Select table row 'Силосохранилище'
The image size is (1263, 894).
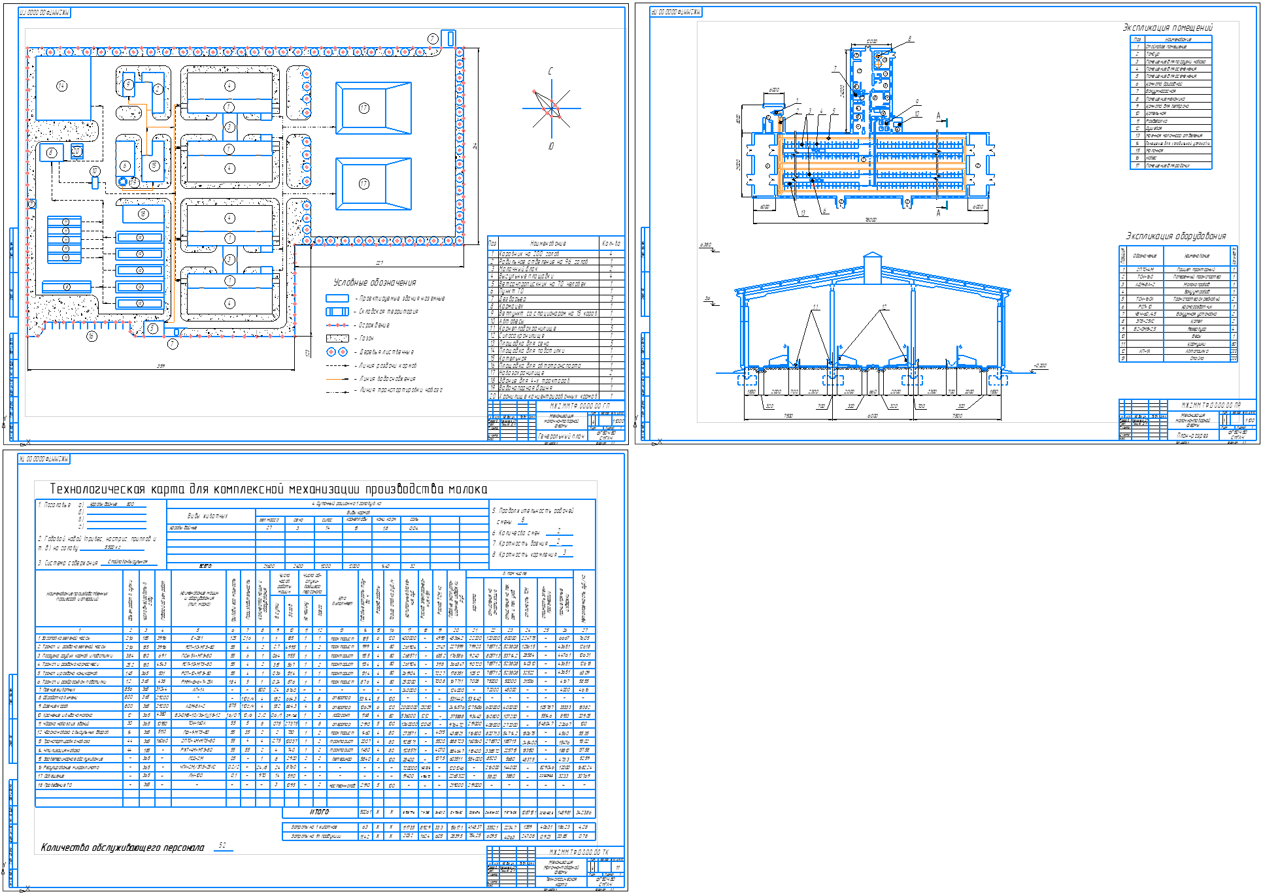pyautogui.click(x=556, y=336)
